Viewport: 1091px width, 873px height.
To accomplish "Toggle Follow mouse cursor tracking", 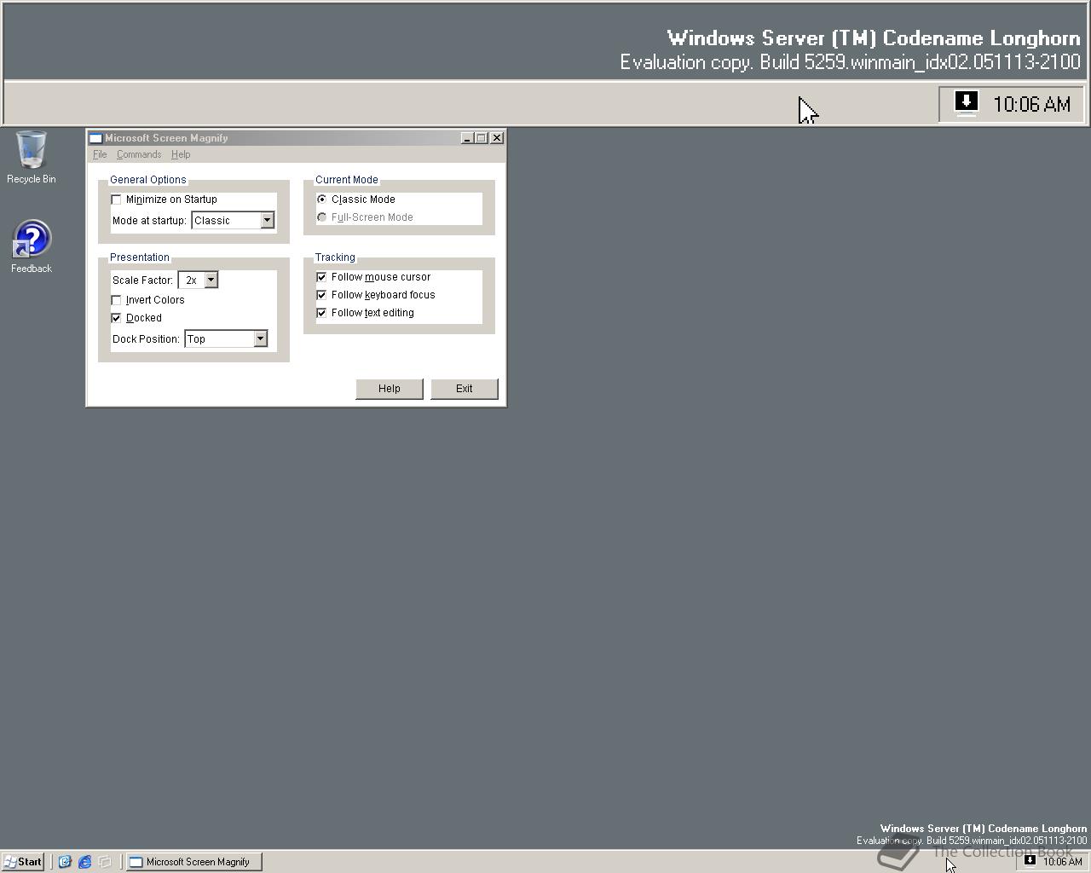I will (x=322, y=277).
